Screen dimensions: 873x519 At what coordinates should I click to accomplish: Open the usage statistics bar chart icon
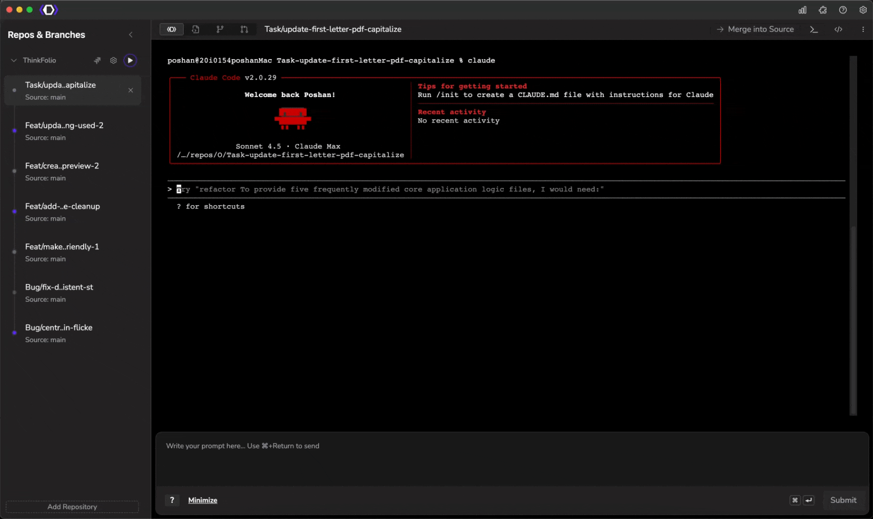pos(802,10)
